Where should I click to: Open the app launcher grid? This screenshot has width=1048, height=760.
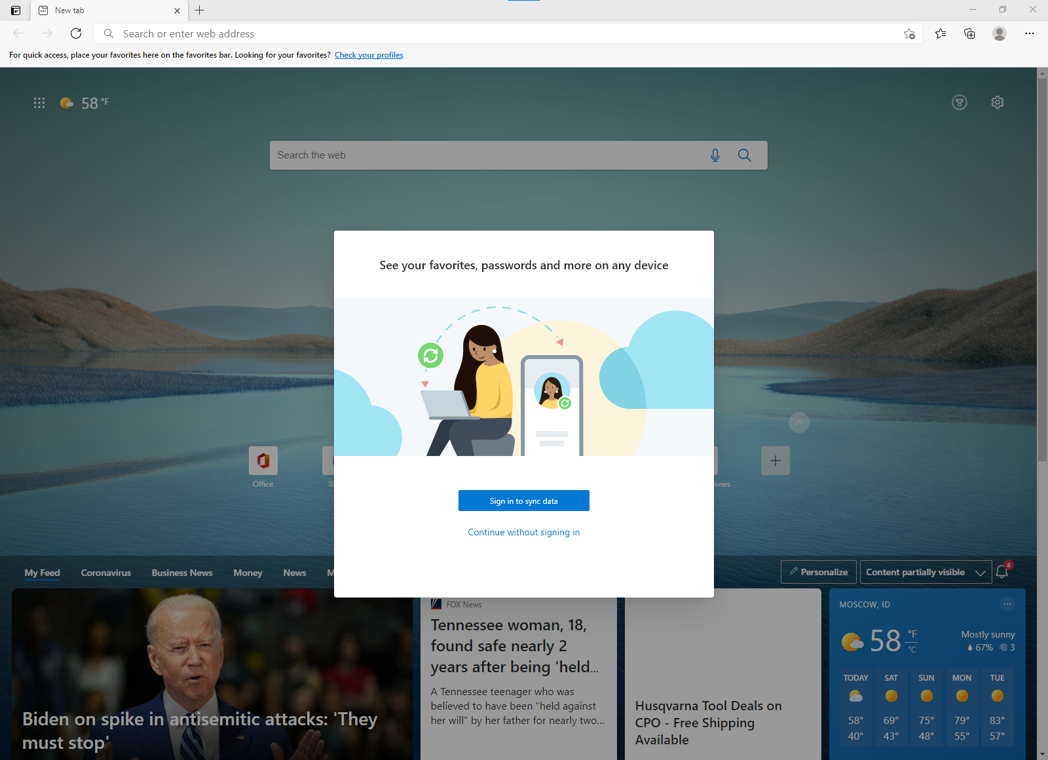[x=39, y=102]
